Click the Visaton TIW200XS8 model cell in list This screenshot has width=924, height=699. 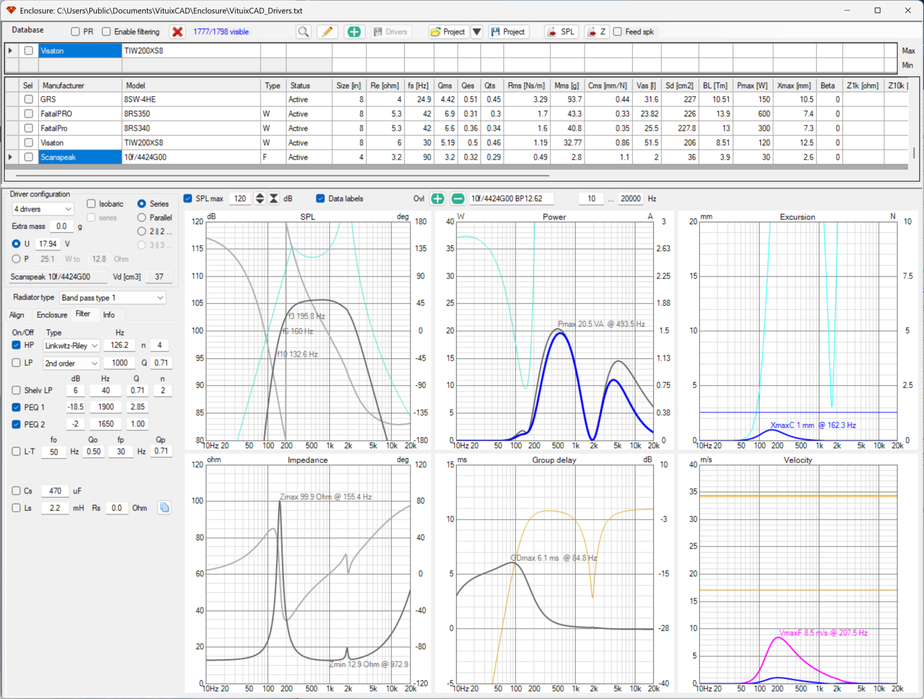191,143
